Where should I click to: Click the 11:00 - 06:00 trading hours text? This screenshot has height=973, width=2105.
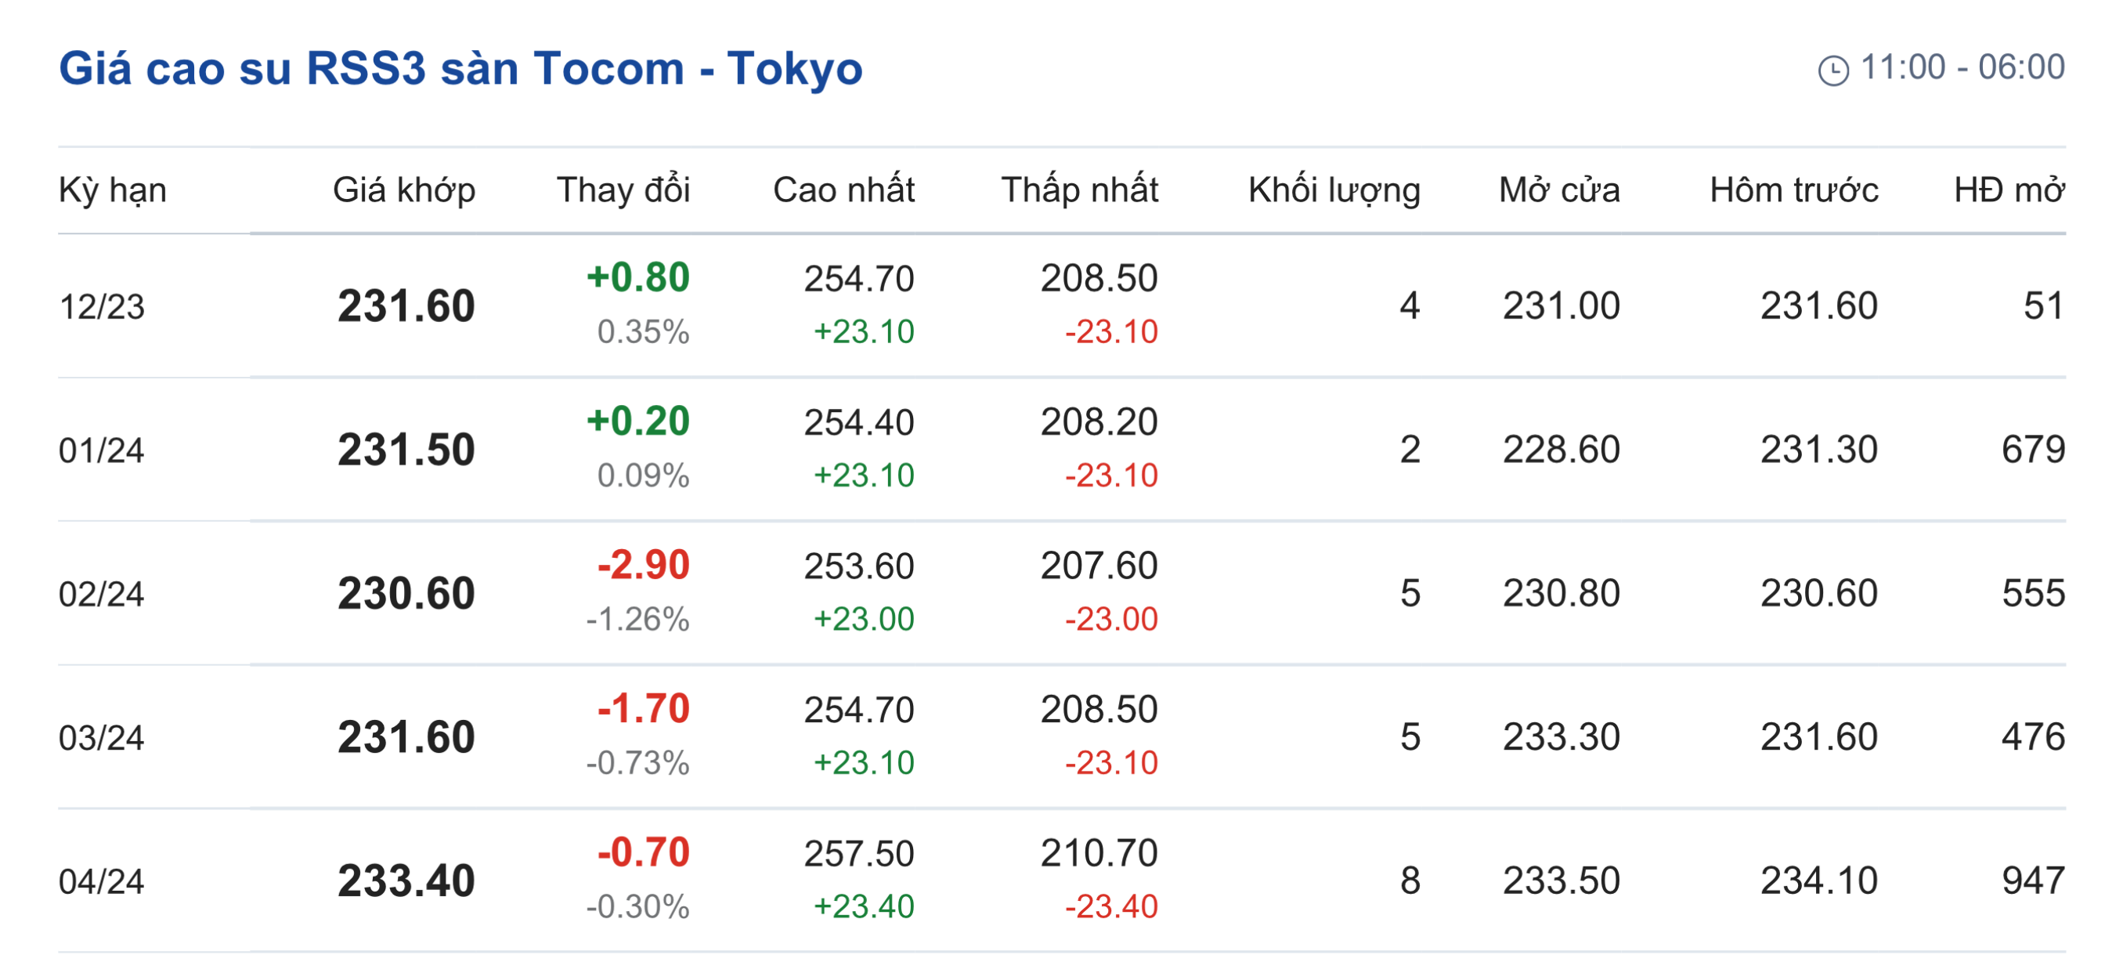(x=1962, y=67)
